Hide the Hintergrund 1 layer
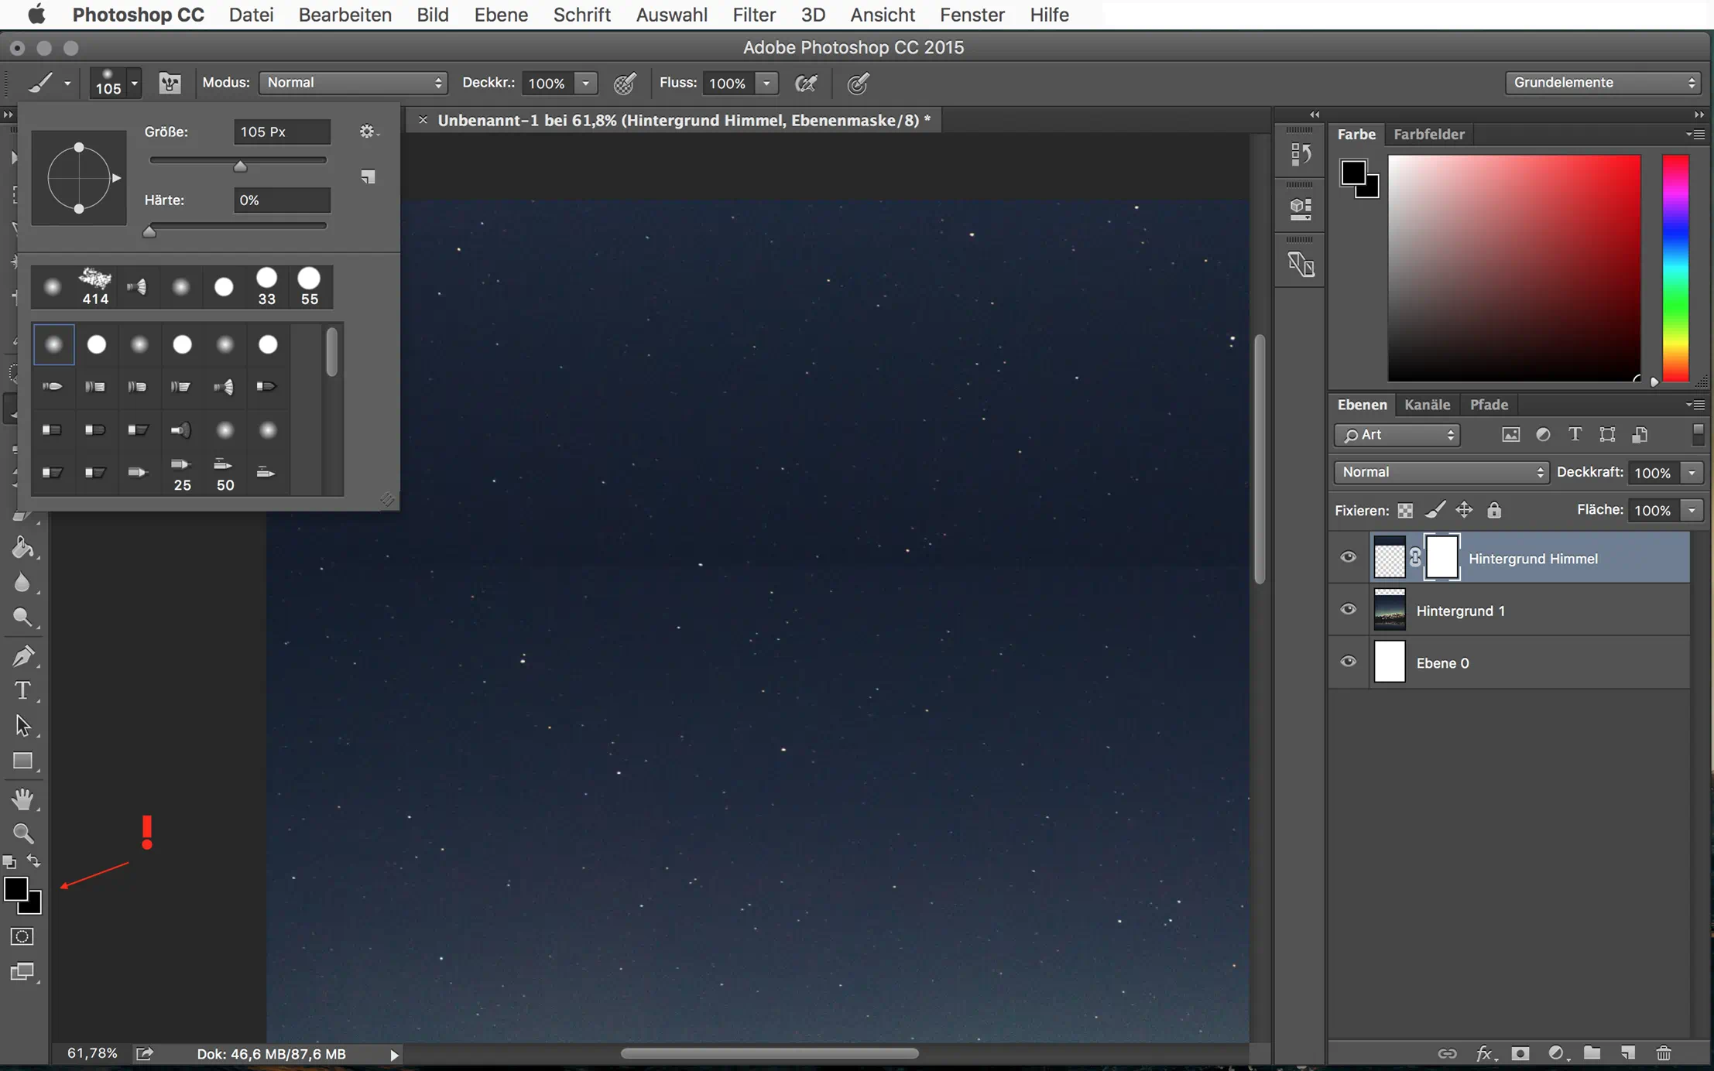The image size is (1714, 1071). pos(1348,610)
